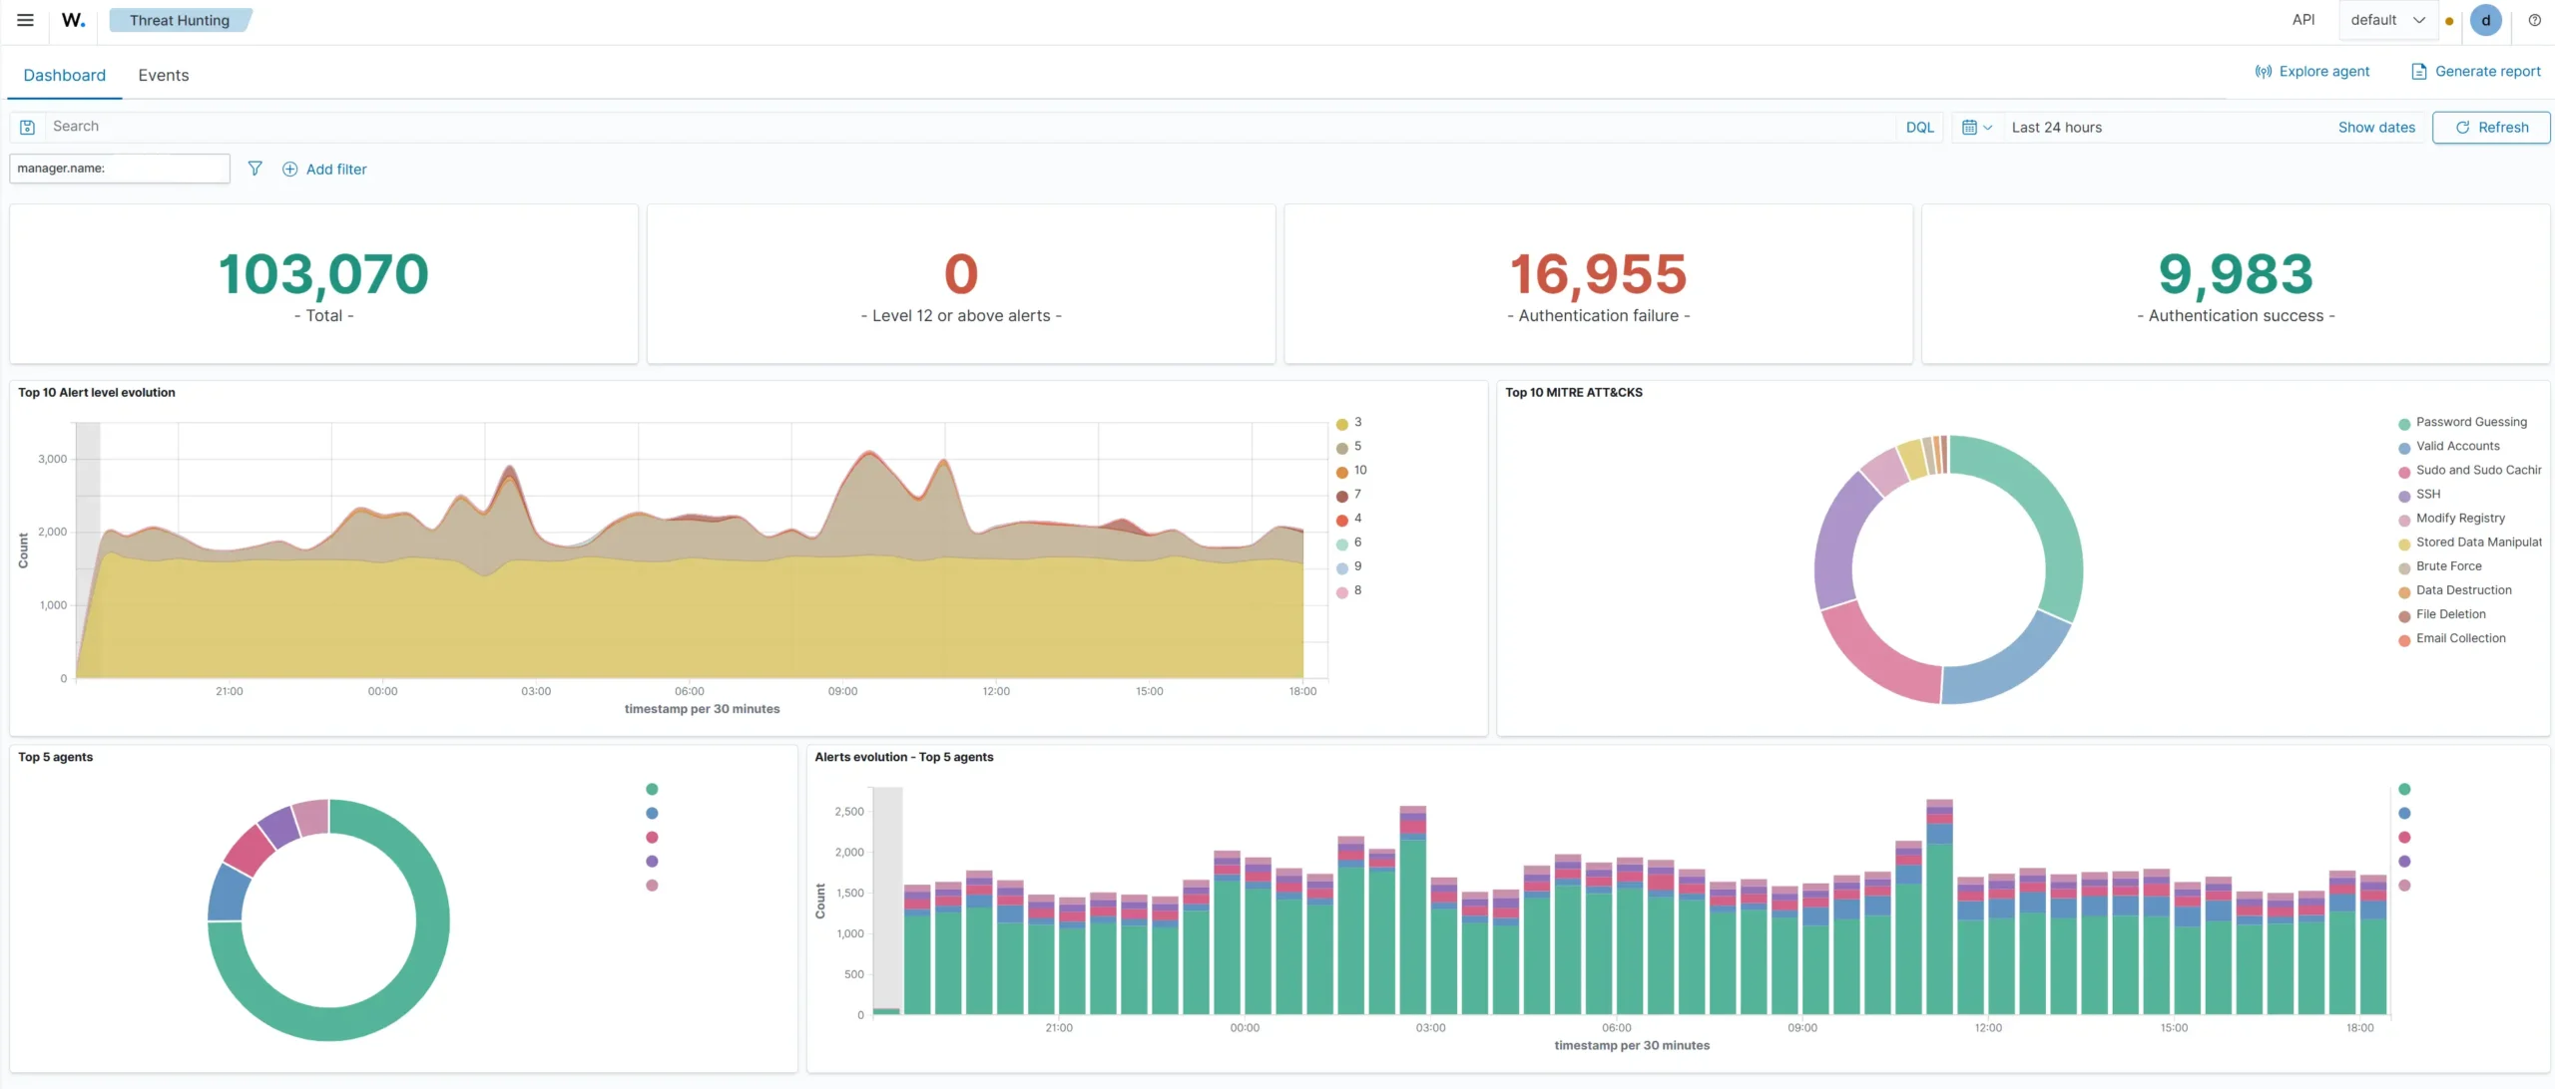
Task: Open the hamburger navigation menu
Action: [25, 20]
